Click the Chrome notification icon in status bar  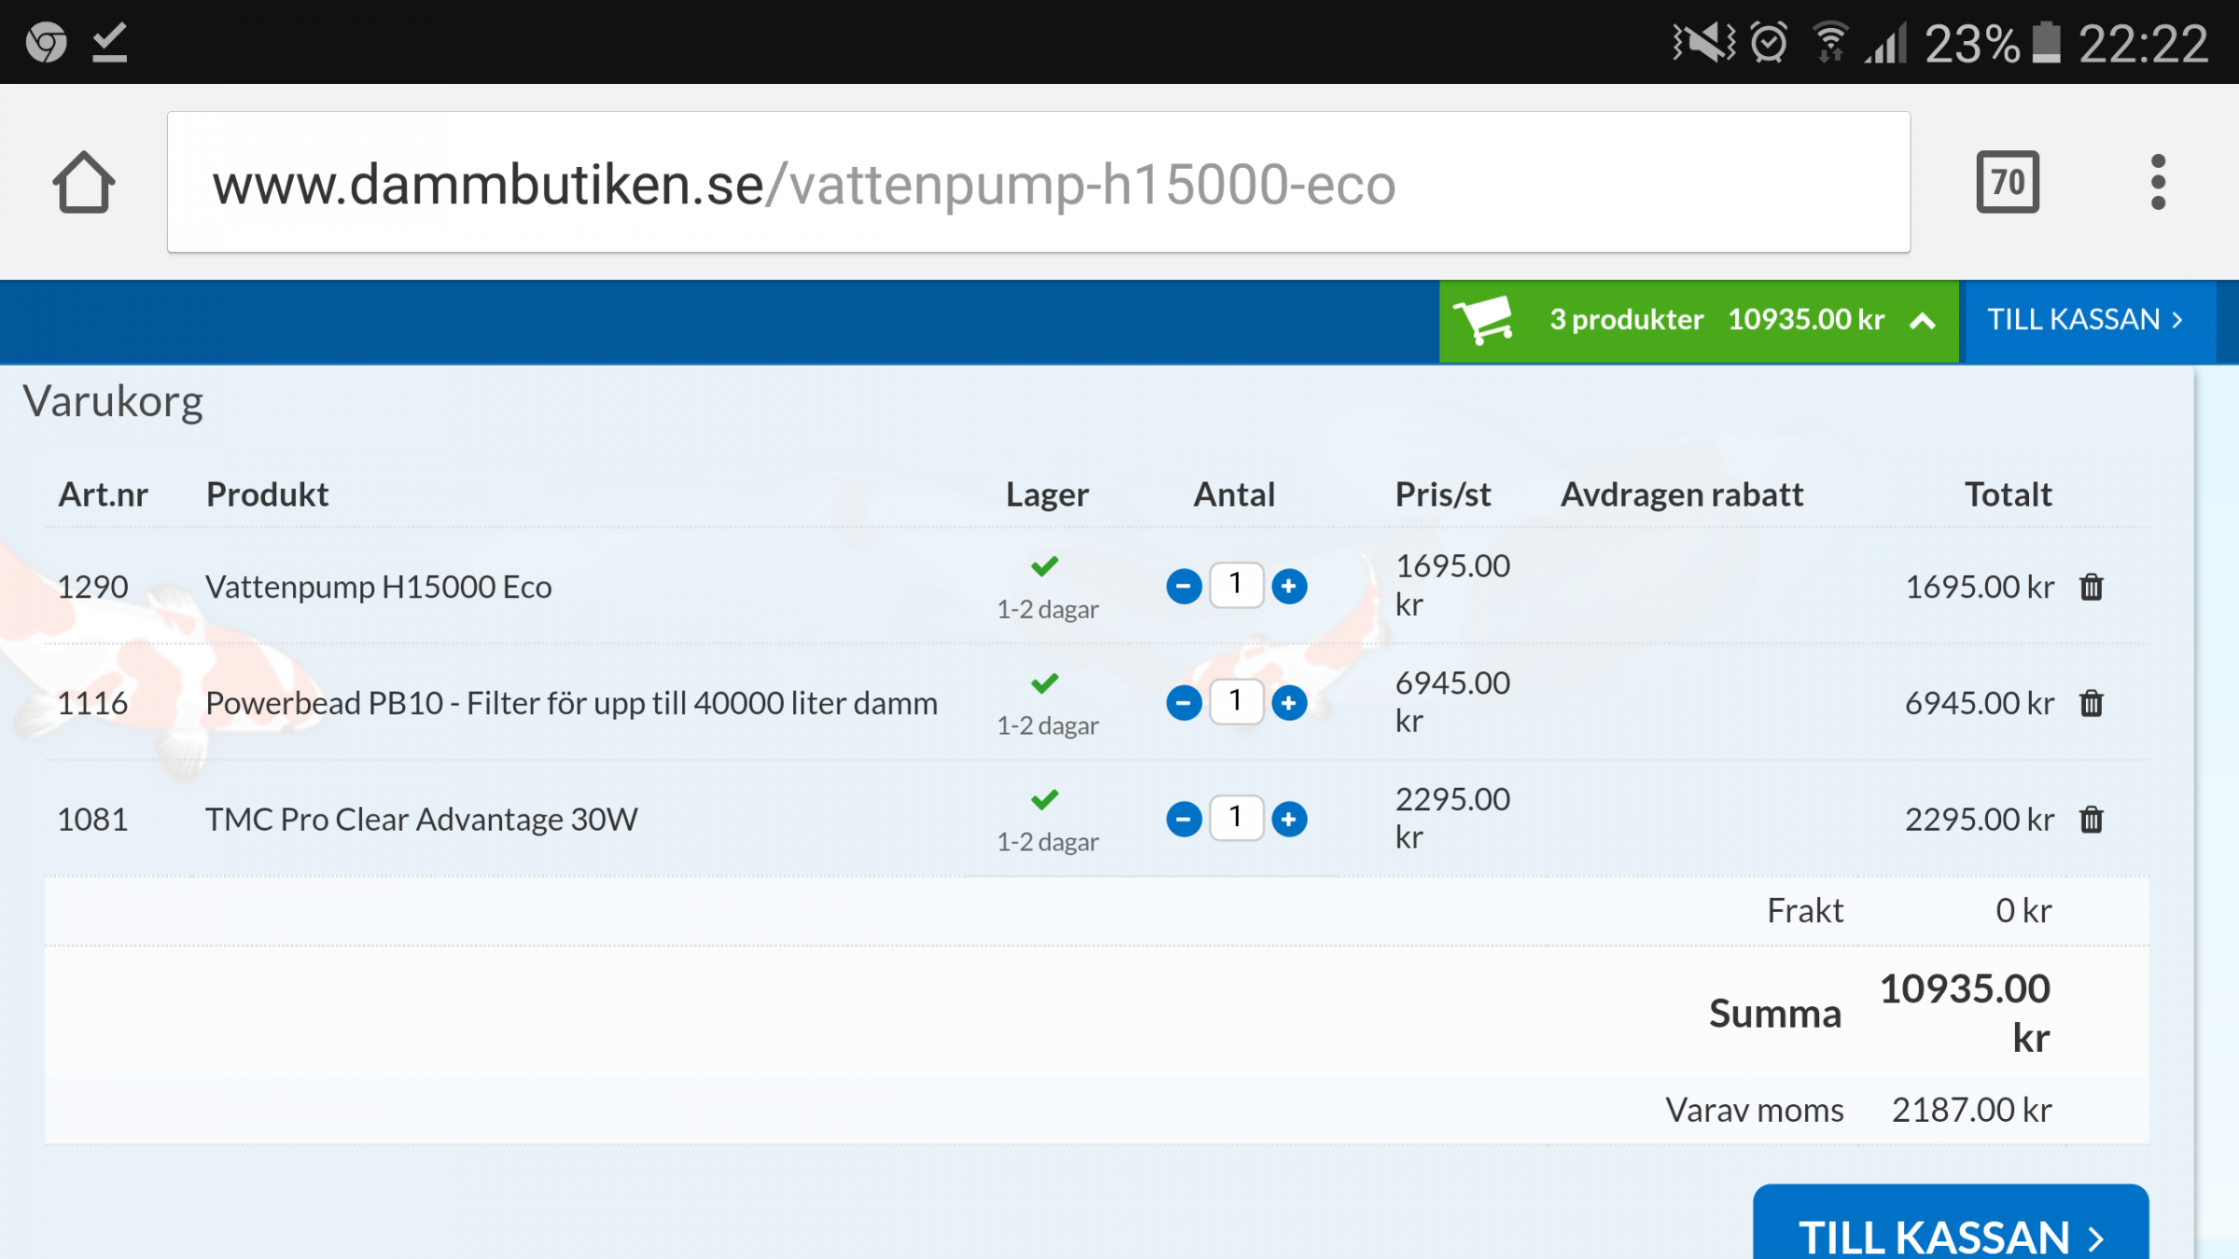(46, 42)
